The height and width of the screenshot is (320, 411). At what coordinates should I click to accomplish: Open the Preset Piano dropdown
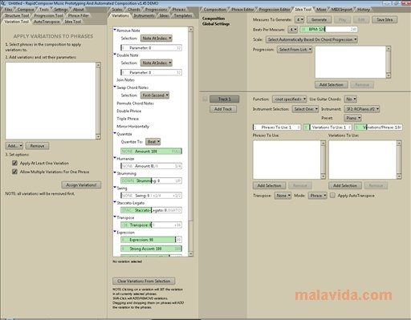[x=353, y=118]
